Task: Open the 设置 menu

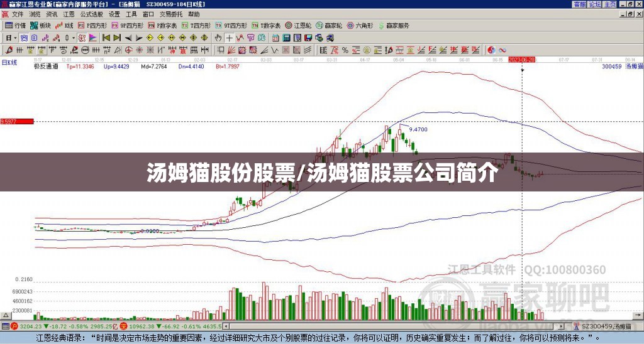Action: pyautogui.click(x=114, y=14)
